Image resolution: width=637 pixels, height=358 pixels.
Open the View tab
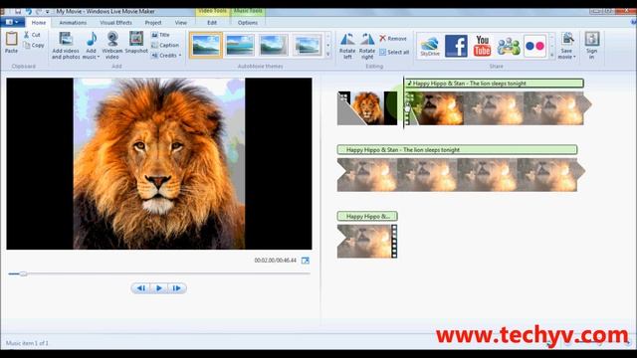point(181,23)
